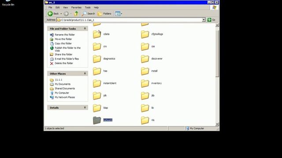The width and height of the screenshot is (282, 158).
Task: Go up one folder level icon
Action: (x=76, y=14)
